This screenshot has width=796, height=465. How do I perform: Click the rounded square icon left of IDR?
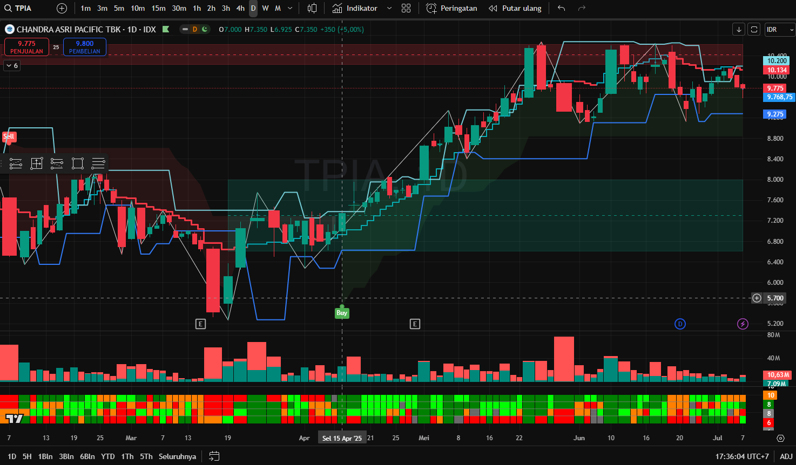(754, 29)
